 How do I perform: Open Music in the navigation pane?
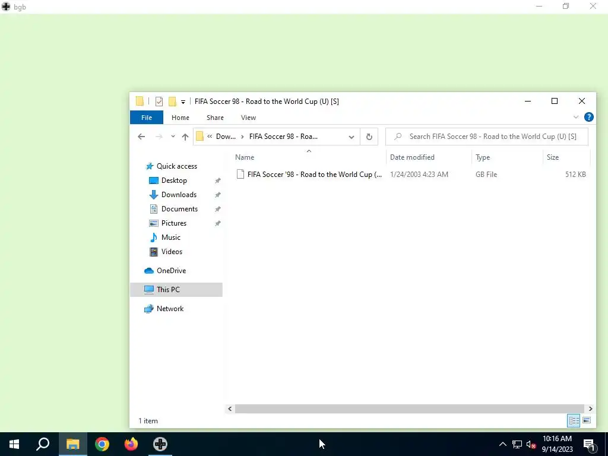click(170, 237)
